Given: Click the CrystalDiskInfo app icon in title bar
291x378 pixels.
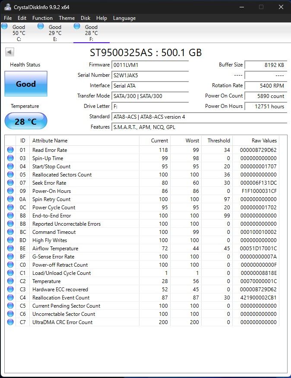Looking at the screenshot, I should tap(7, 7).
